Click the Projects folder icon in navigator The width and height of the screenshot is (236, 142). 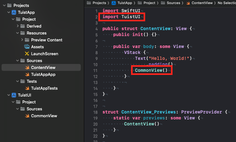pos(9,5)
